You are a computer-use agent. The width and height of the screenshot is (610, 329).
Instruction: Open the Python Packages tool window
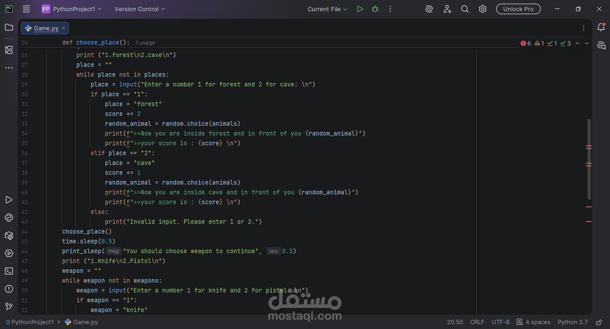pos(9,235)
